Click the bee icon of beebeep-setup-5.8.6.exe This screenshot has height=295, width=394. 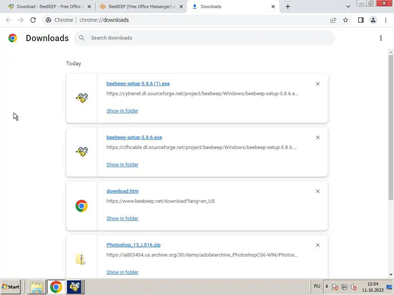[x=82, y=152]
